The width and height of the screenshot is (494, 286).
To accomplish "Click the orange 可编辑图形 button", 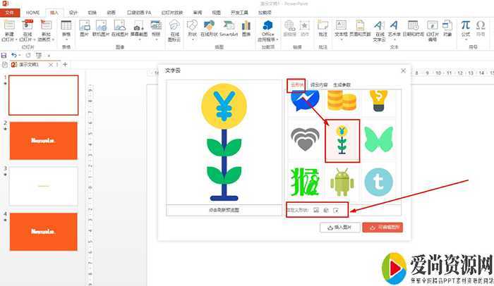I will (382, 228).
